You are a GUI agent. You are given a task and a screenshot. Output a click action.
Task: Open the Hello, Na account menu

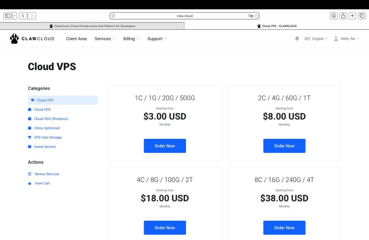(x=346, y=39)
